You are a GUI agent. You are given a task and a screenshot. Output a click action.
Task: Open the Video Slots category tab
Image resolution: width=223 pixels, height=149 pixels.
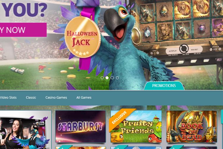pyautogui.click(x=8, y=97)
